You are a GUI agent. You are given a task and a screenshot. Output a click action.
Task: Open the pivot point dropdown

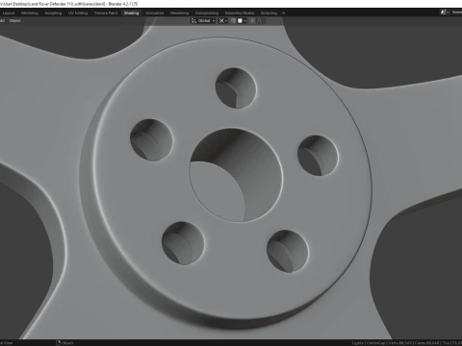pos(223,21)
